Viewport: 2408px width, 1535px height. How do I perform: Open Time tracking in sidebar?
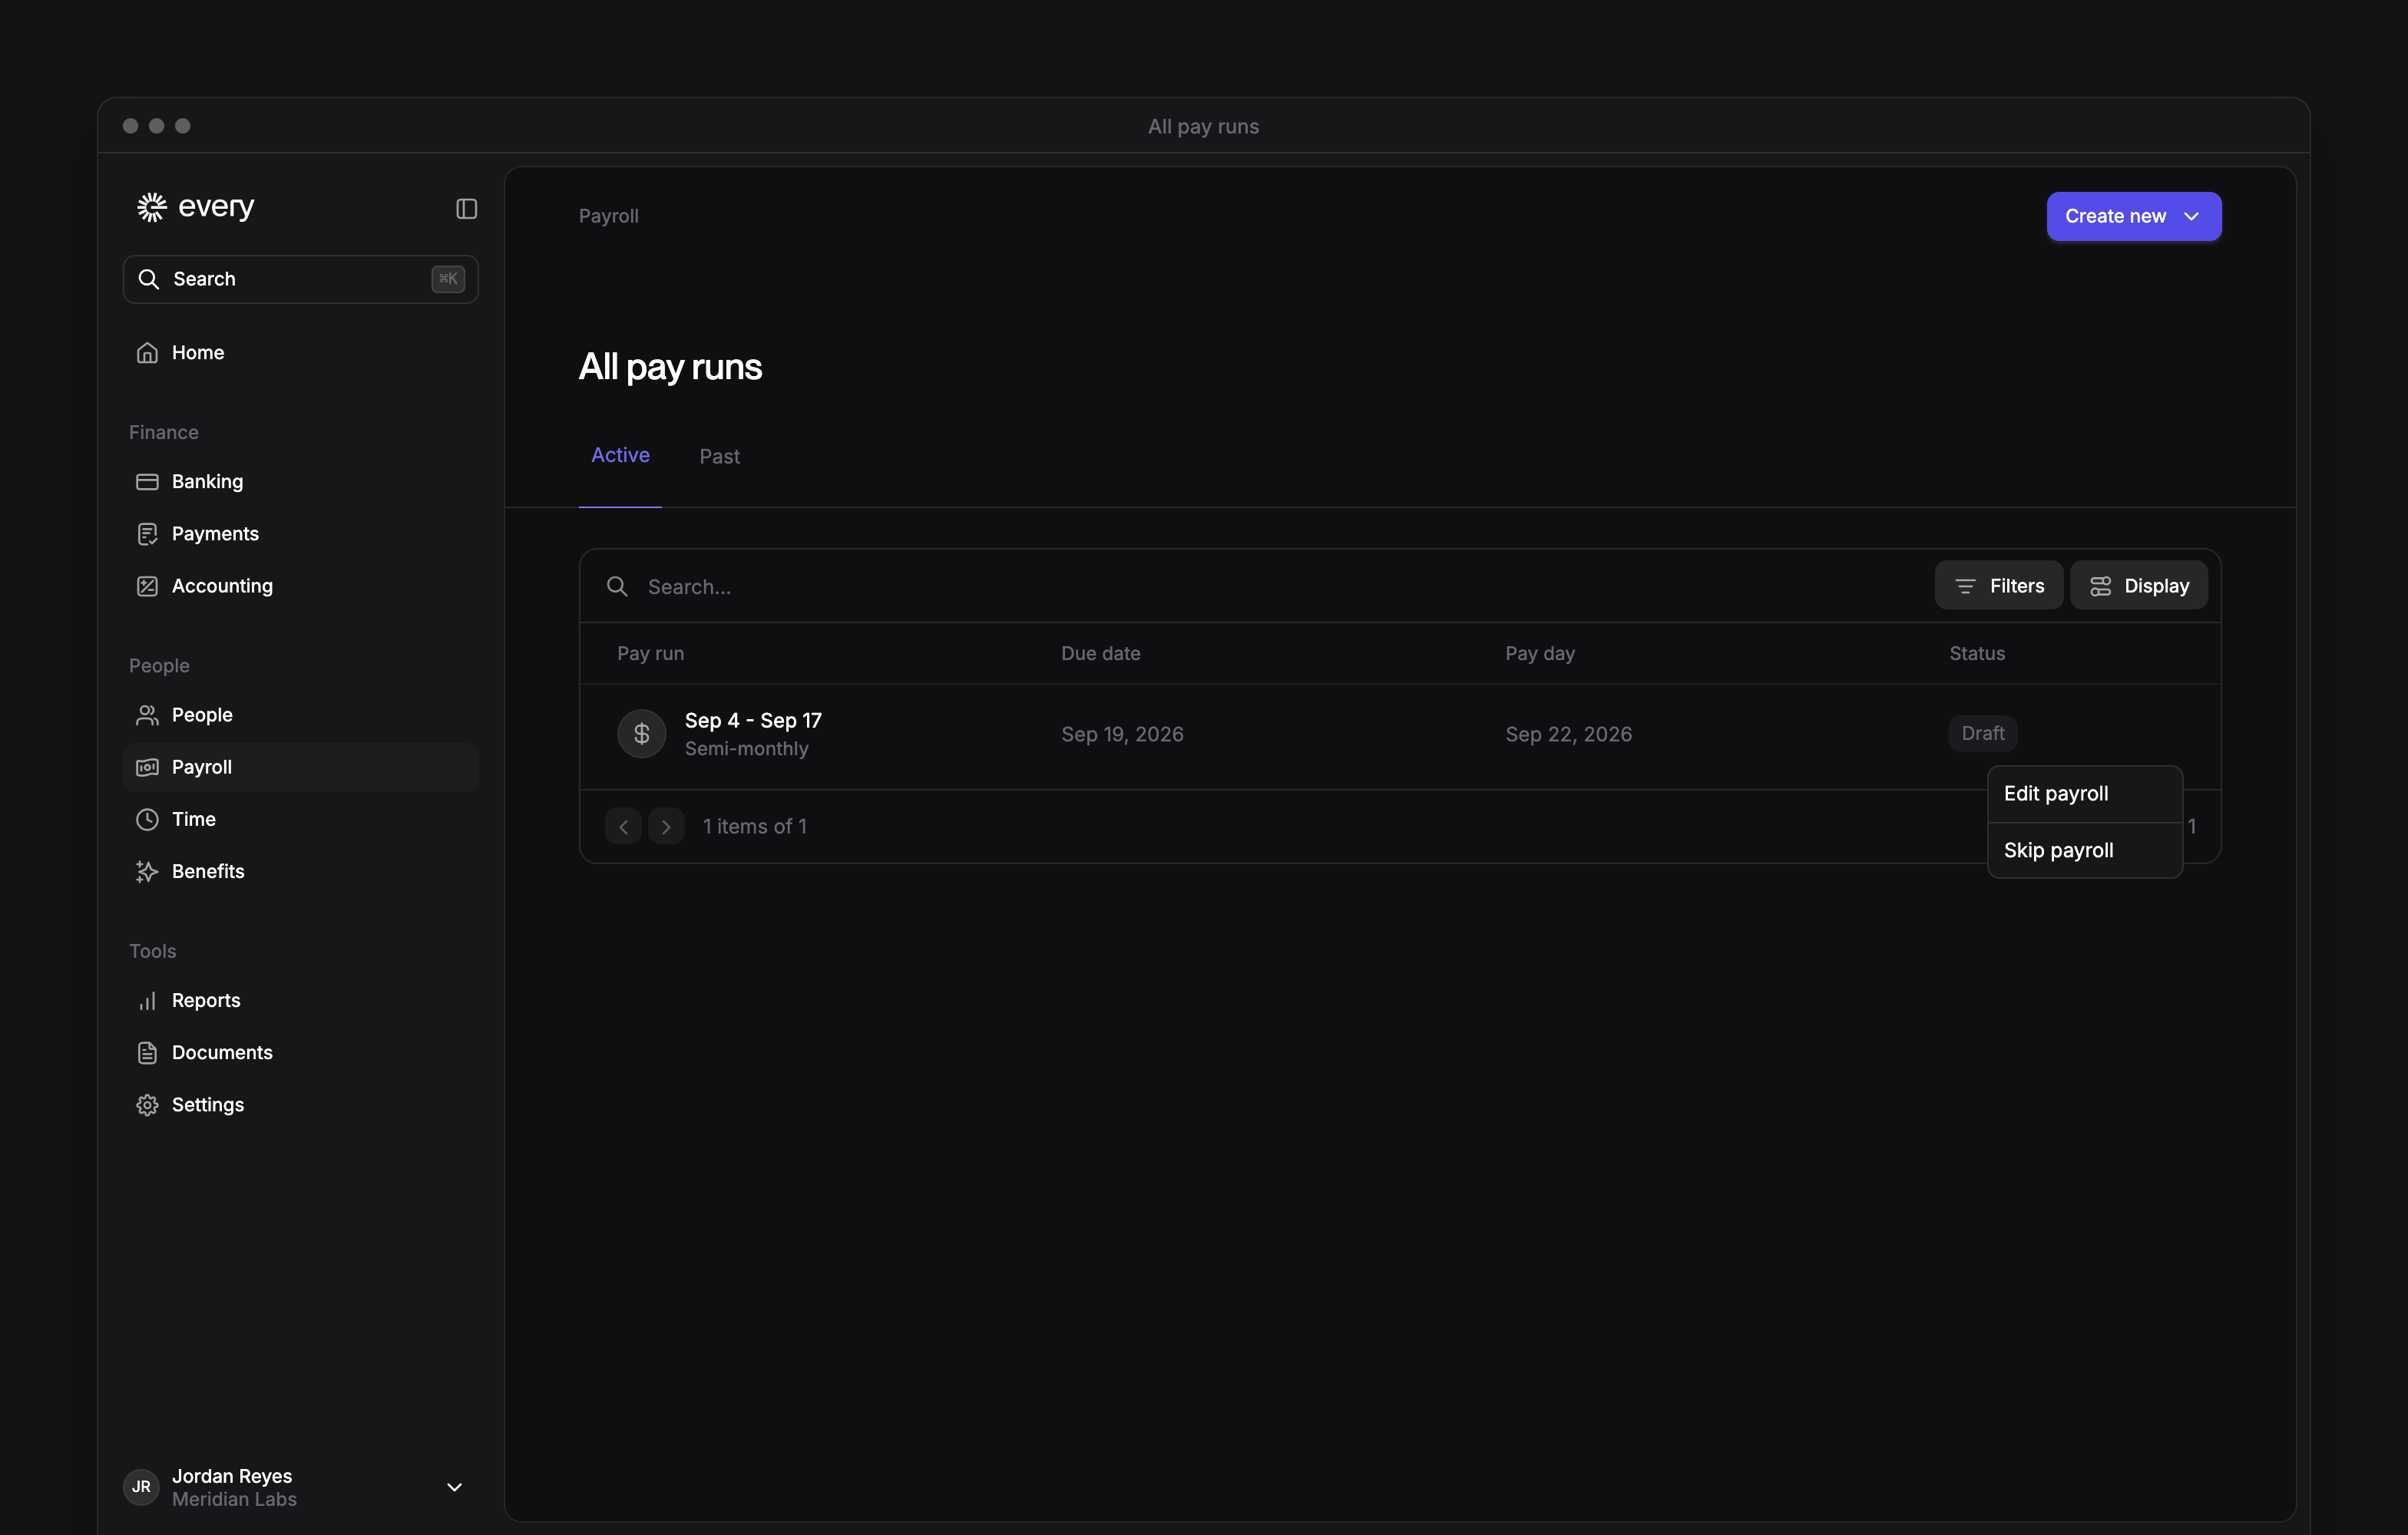pos(300,818)
